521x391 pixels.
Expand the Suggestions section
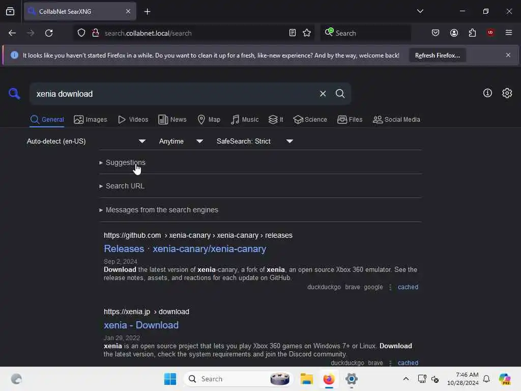click(125, 162)
